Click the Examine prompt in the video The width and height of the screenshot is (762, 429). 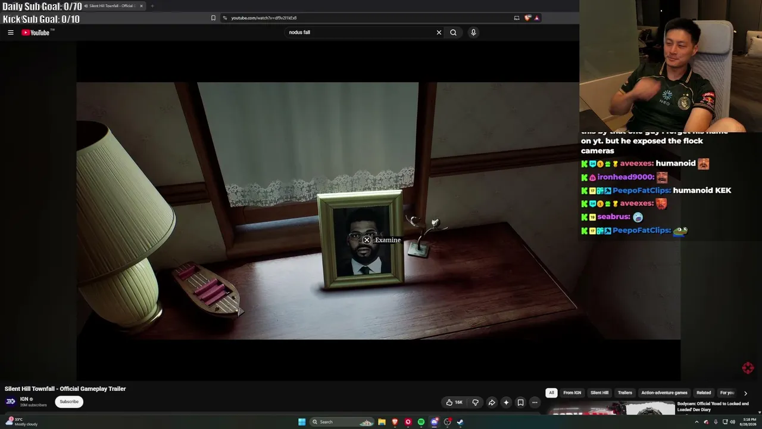coord(382,240)
